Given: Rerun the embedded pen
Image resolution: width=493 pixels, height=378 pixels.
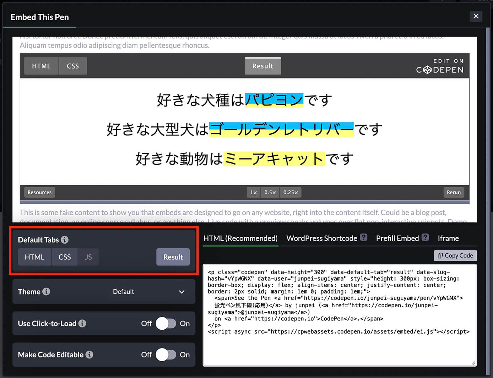Looking at the screenshot, I should (x=454, y=192).
